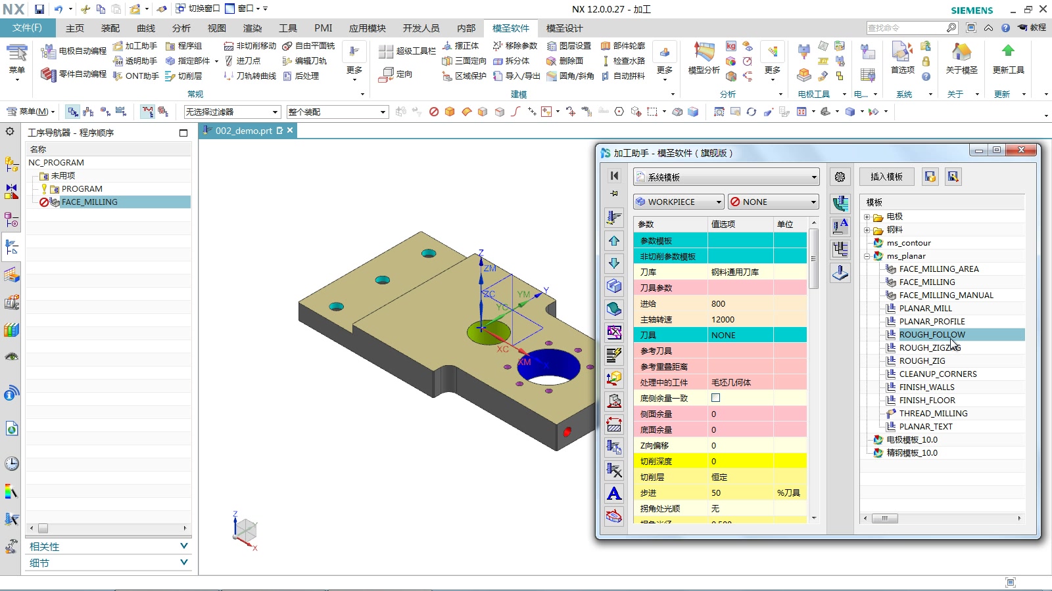Toggle the 底侧余量一致 checkbox
Screen dimensions: 1052x591
pos(715,398)
